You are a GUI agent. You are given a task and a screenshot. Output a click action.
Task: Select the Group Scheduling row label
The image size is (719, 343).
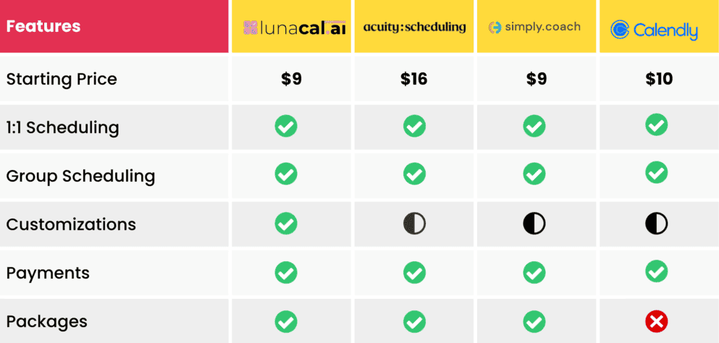pos(80,176)
